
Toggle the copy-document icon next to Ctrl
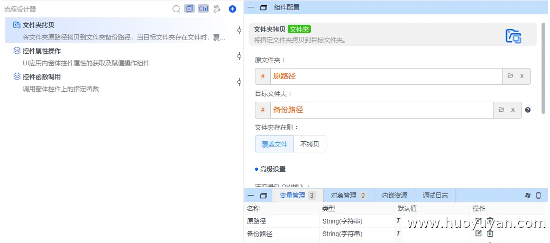click(189, 9)
